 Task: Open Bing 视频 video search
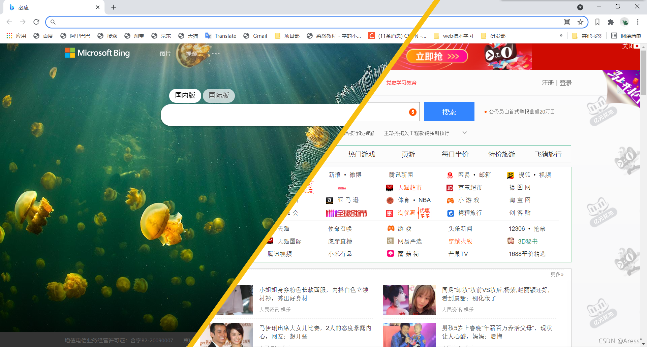click(191, 54)
